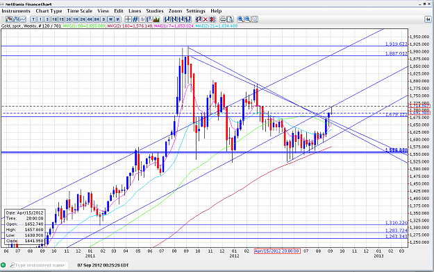Switch time scale to 1H
This screenshot has width=434, height=272.
point(76,19)
